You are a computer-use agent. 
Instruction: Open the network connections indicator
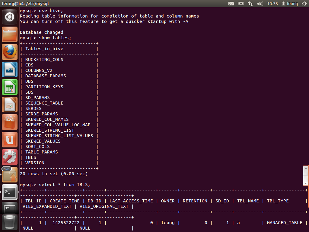tap(250, 4)
